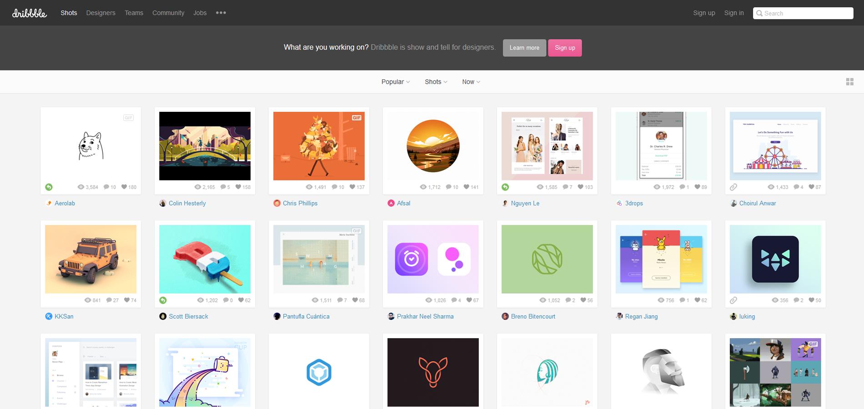Screen dimensions: 864x409
Task: Click Aerolab's avatar icon
Action: tap(49, 203)
